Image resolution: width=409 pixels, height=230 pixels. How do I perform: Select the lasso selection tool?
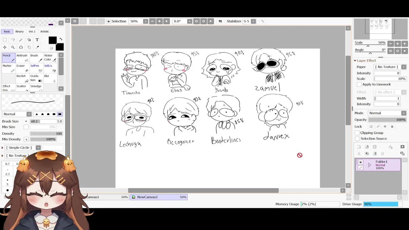click(x=13, y=40)
